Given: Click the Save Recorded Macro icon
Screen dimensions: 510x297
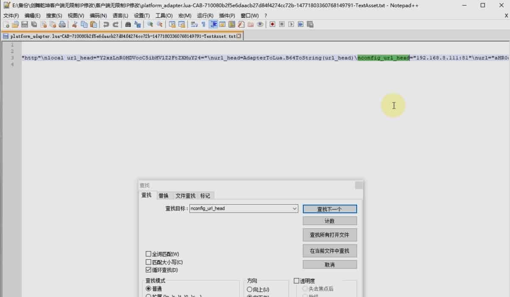Looking at the screenshot, I should tap(310, 25).
